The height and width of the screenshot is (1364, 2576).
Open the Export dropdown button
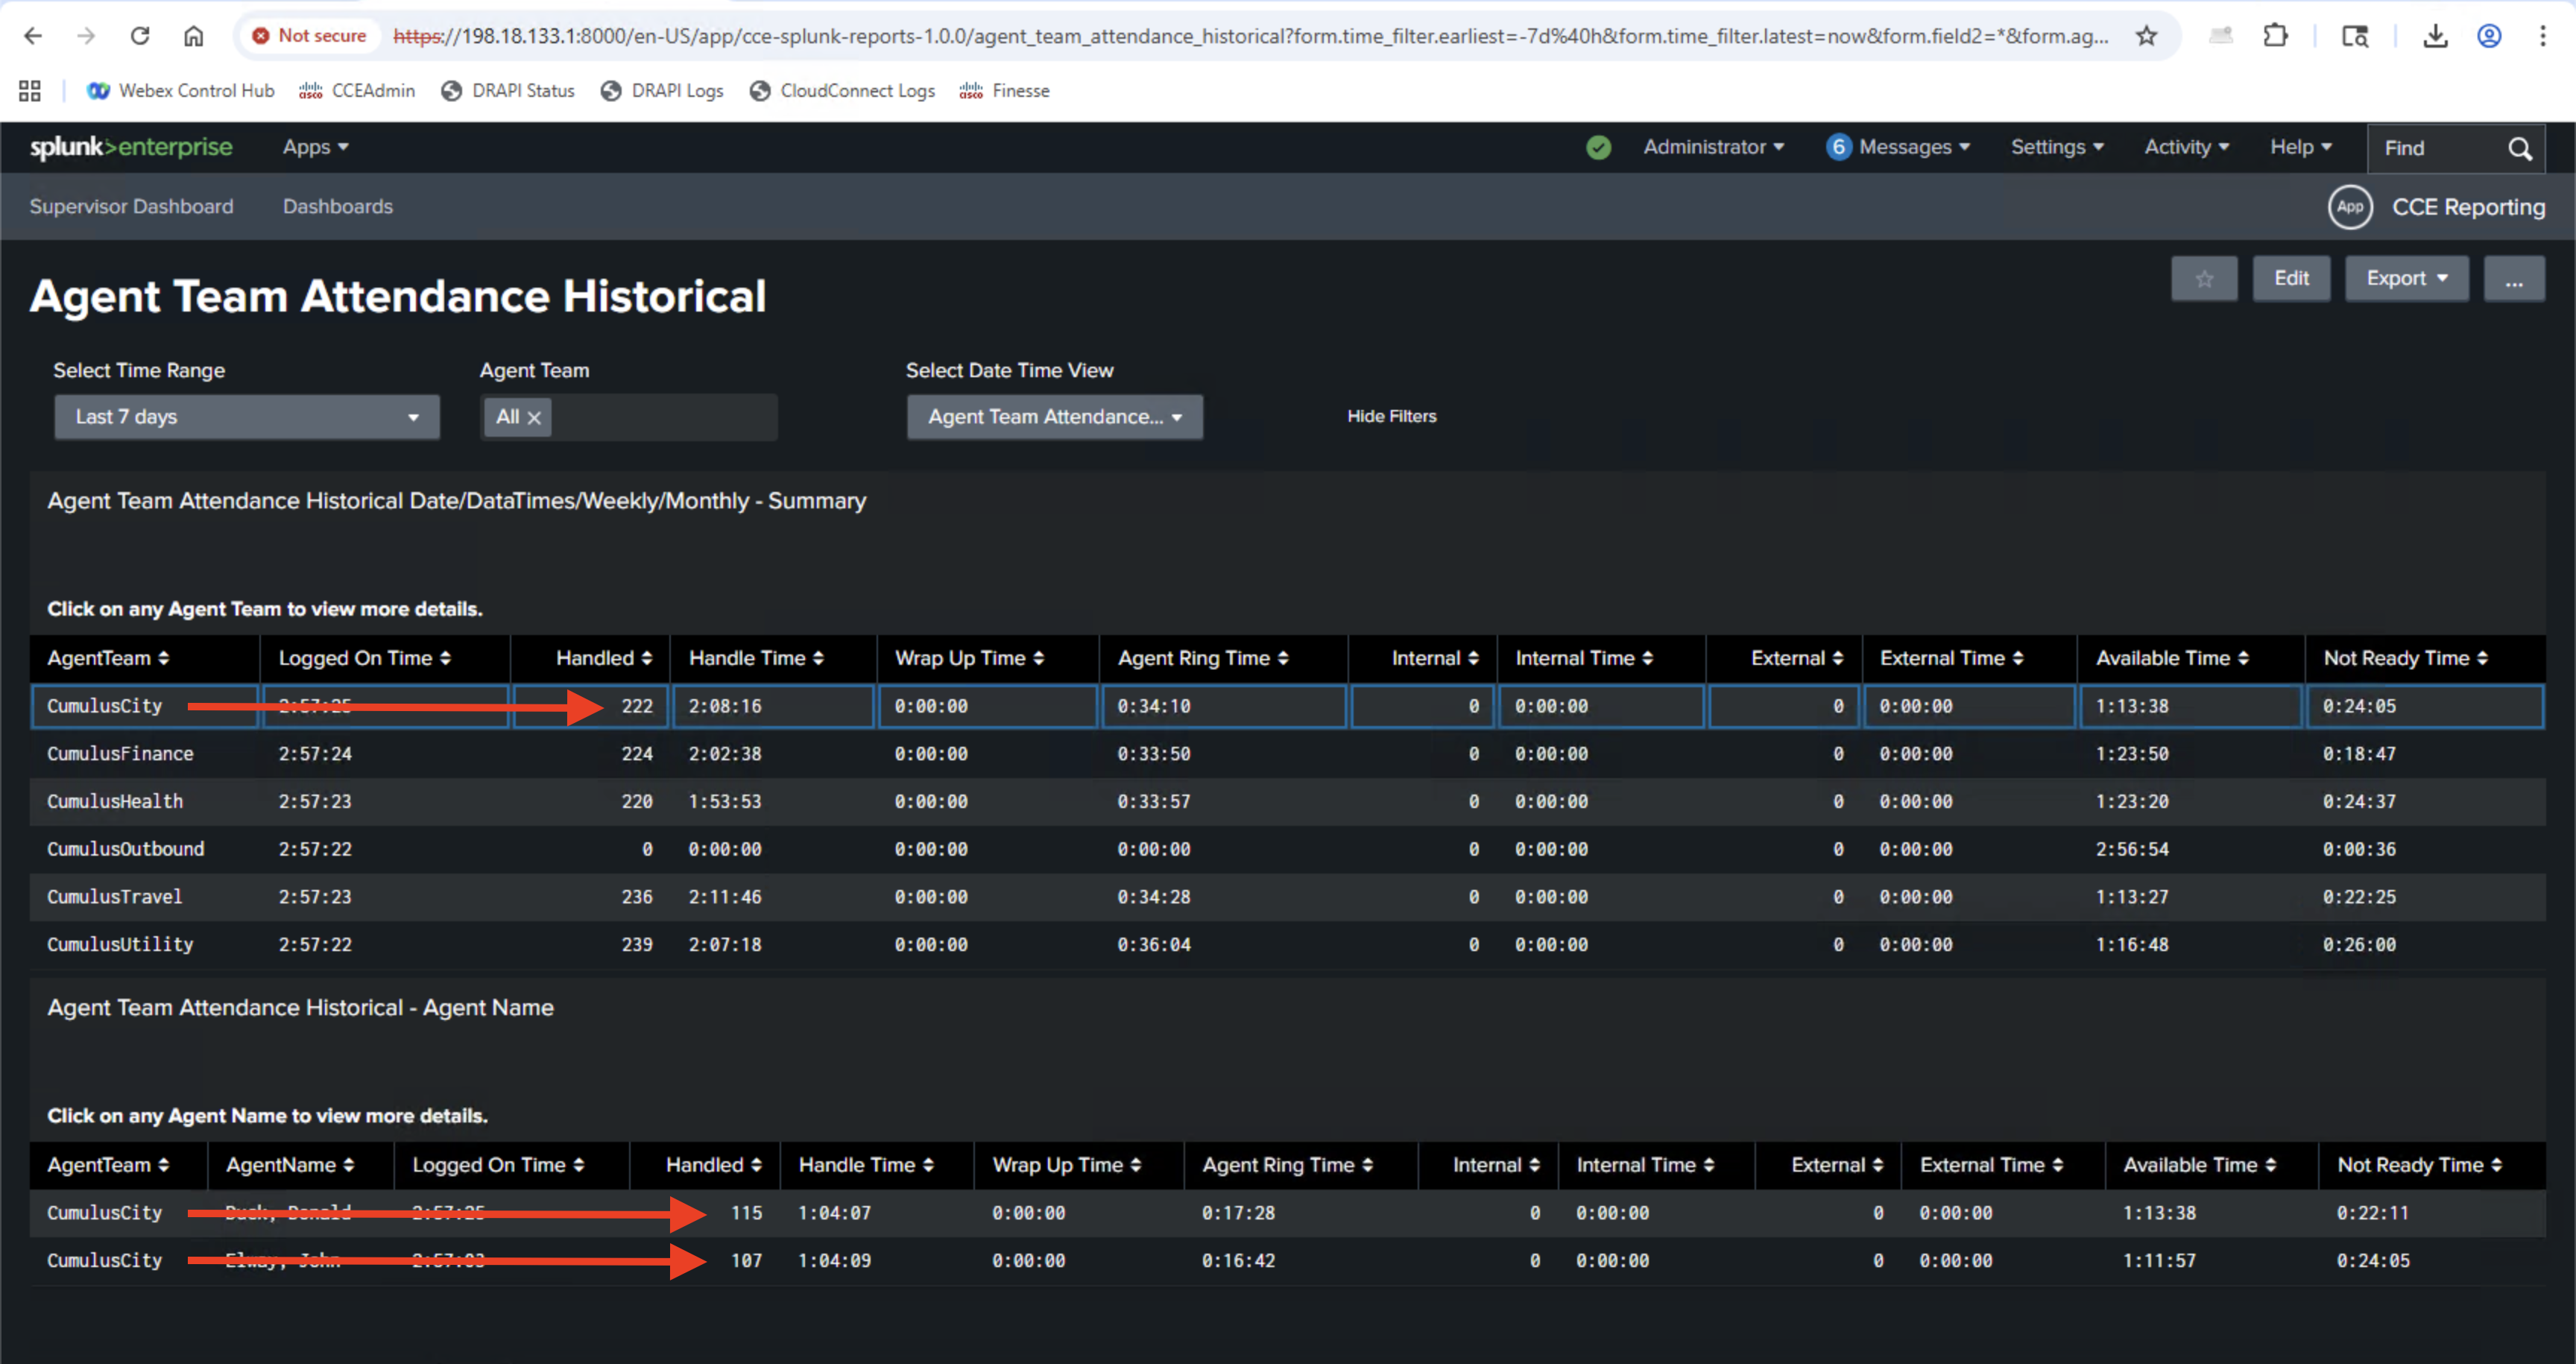(2406, 278)
